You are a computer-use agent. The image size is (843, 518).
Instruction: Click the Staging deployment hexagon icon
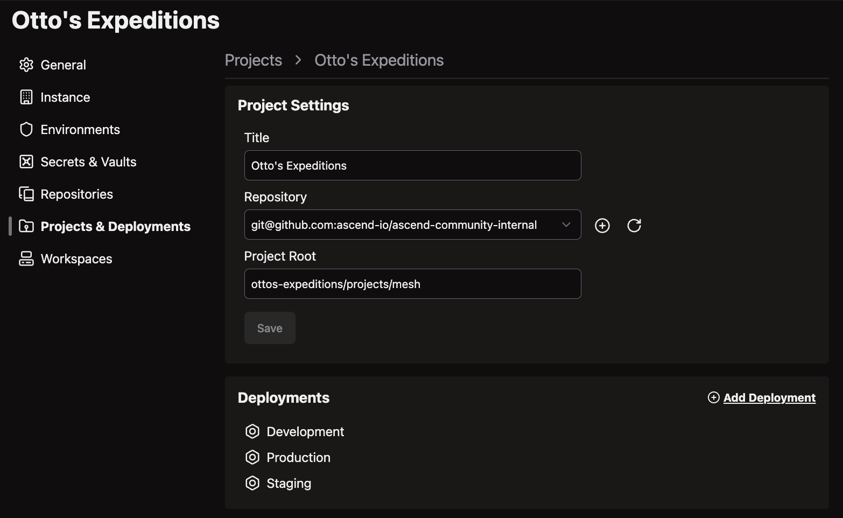252,483
